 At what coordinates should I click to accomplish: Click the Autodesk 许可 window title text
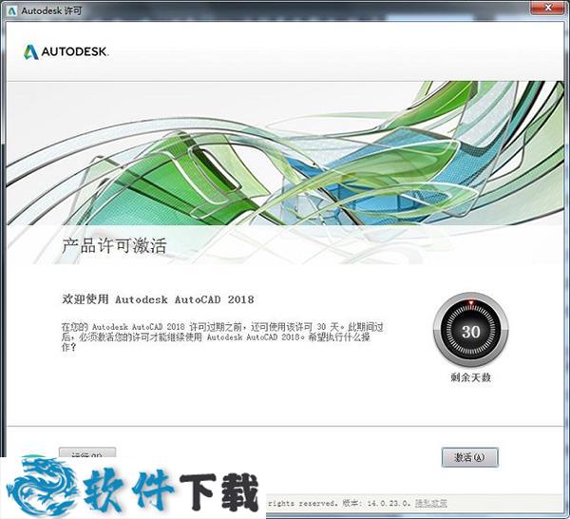51,10
